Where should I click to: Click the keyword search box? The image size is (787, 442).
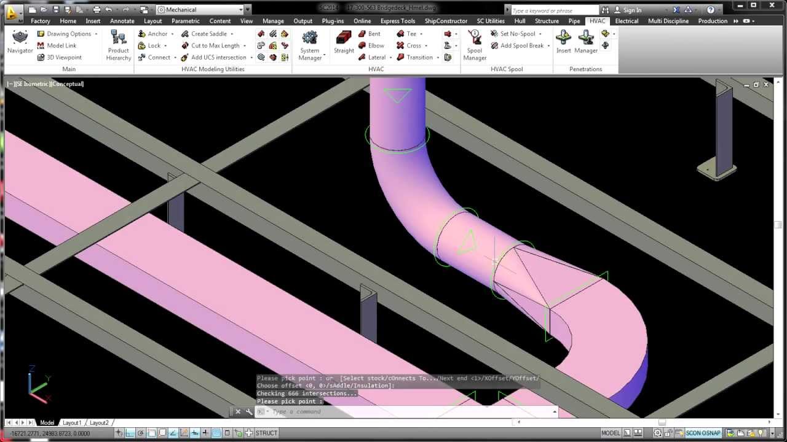click(x=554, y=10)
